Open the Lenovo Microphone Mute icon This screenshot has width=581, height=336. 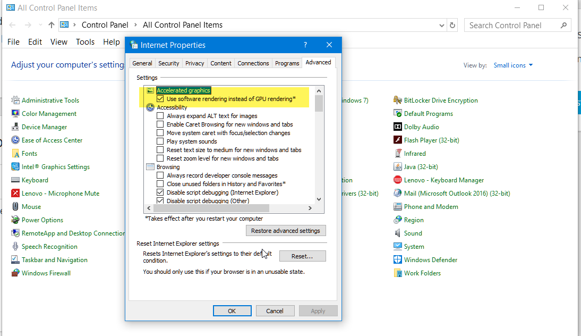click(15, 193)
